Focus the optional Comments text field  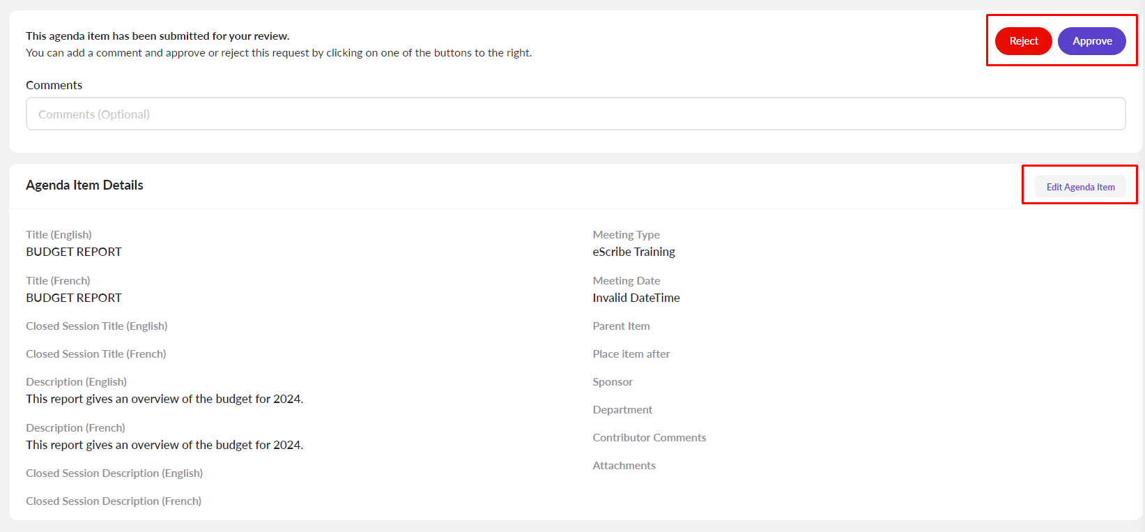pos(575,114)
